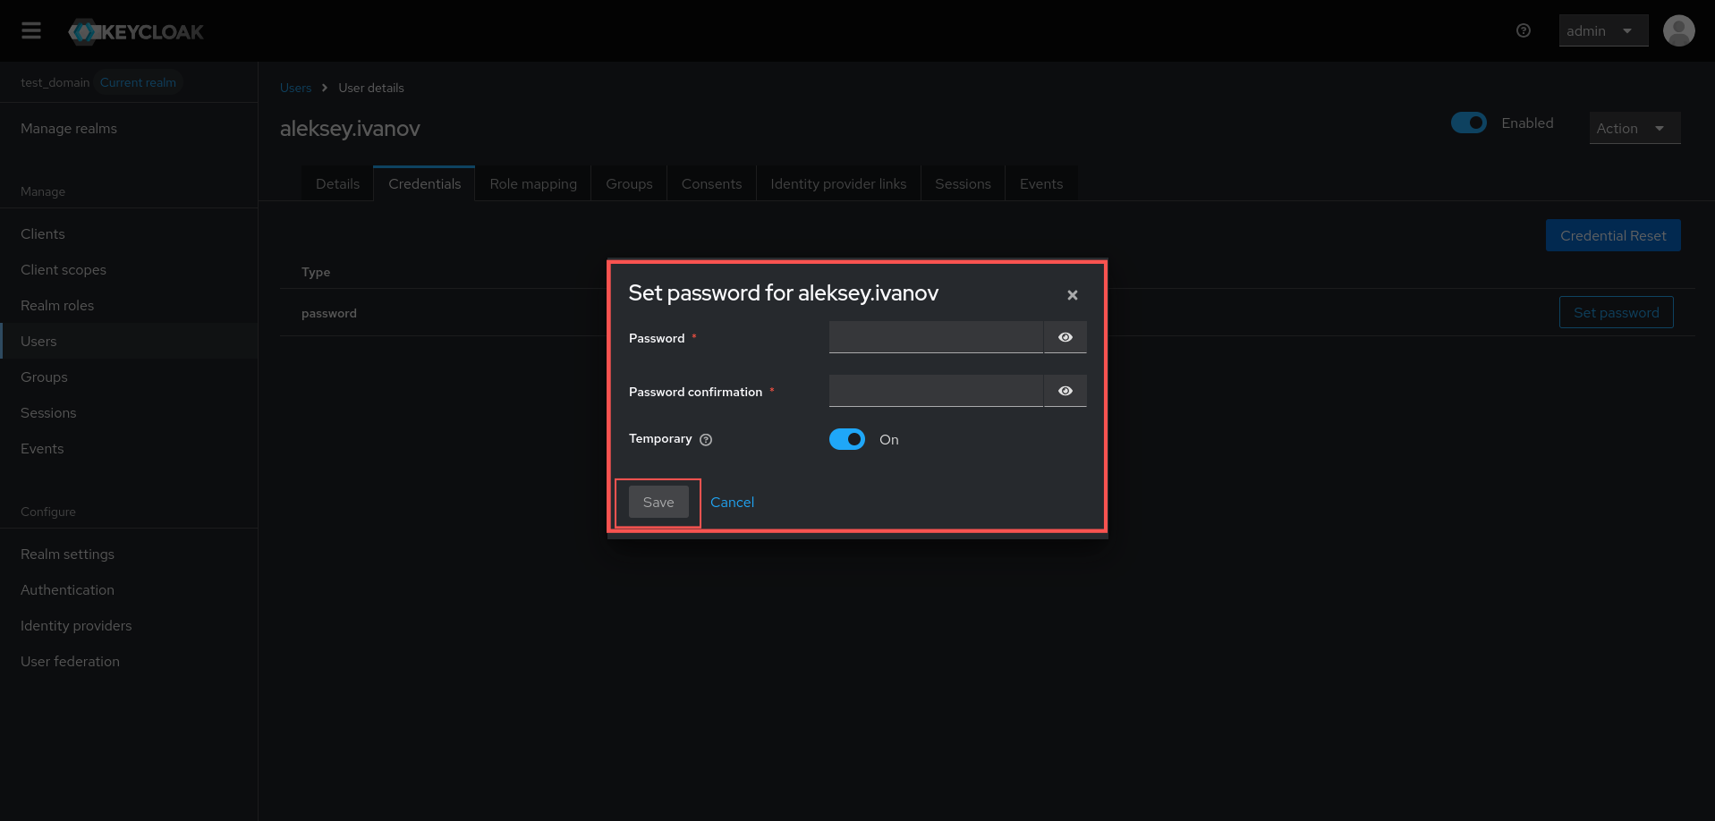Switch to the Role mapping tab
The height and width of the screenshot is (821, 1715).
[x=533, y=184]
